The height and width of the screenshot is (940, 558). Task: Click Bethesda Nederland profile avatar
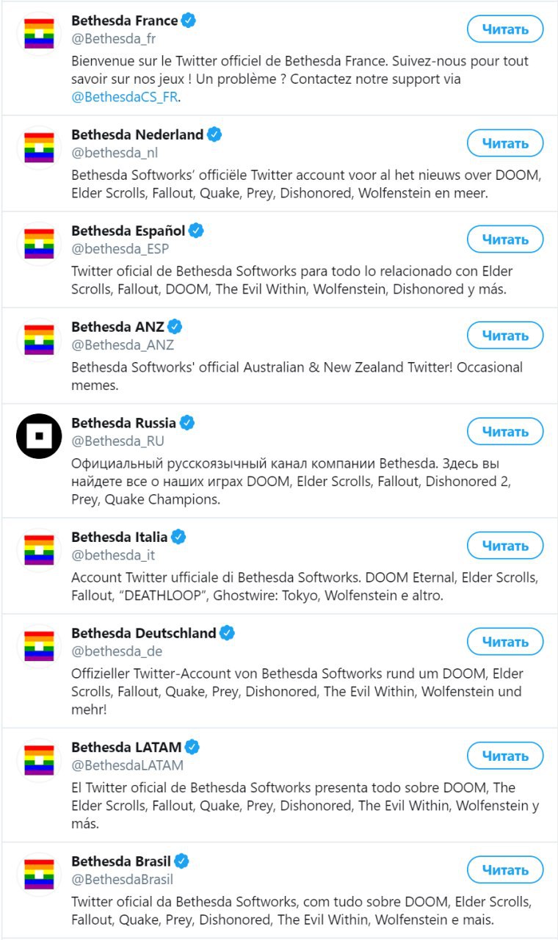coord(39,148)
